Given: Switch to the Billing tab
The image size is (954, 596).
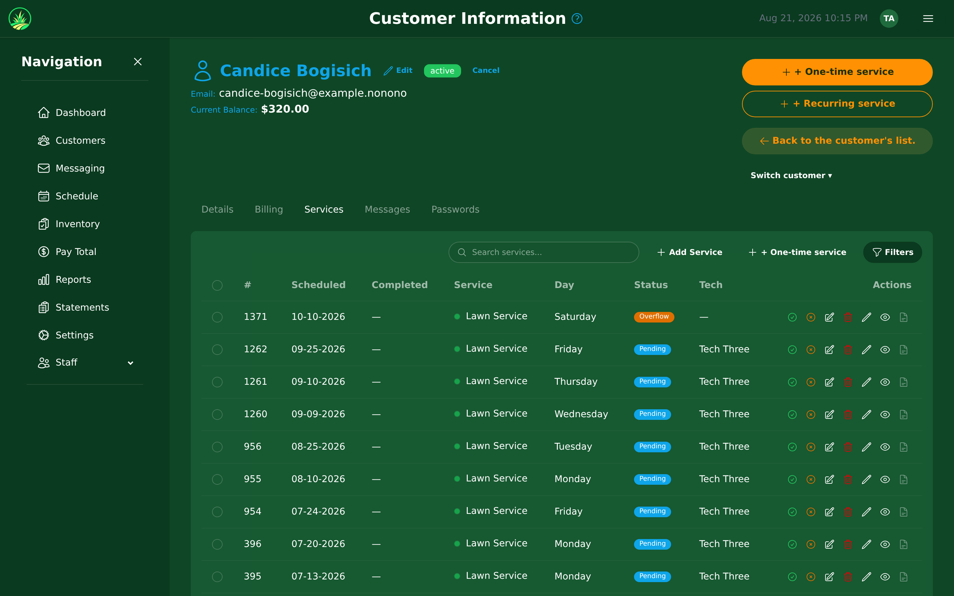Looking at the screenshot, I should pos(269,210).
